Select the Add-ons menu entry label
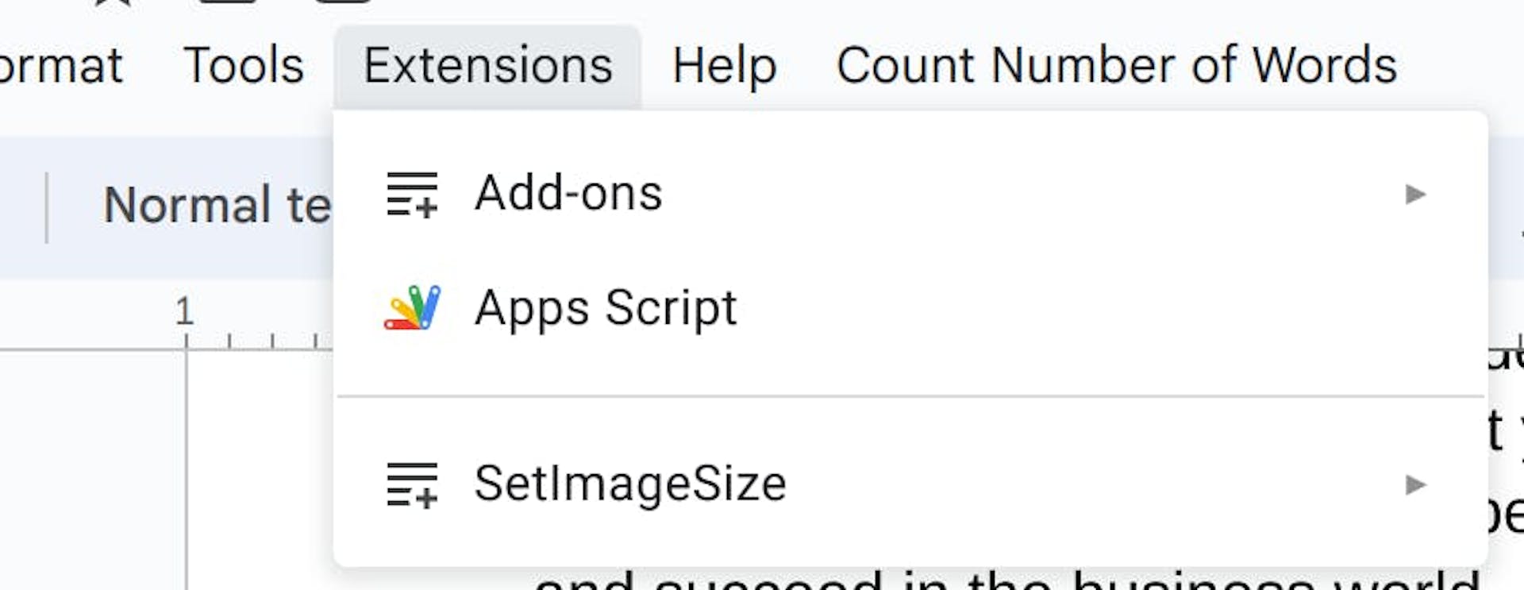 [x=568, y=194]
